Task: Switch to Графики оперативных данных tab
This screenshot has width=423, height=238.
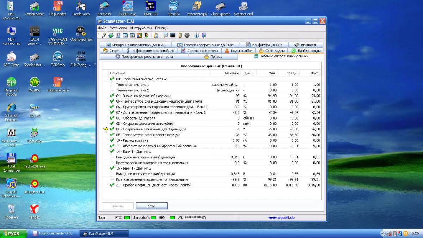Action: pyautogui.click(x=205, y=45)
